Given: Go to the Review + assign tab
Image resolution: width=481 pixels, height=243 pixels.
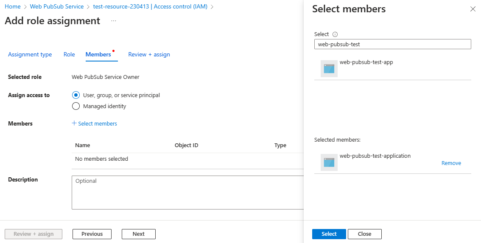Looking at the screenshot, I should 149,54.
